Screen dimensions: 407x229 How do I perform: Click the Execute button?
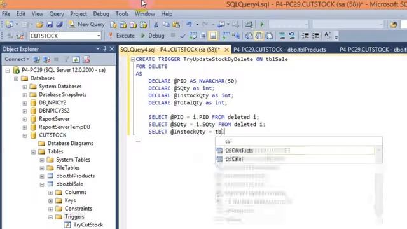(x=121, y=36)
